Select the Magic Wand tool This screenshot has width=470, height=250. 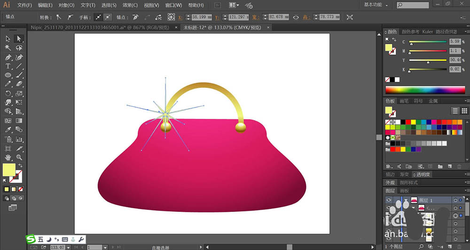[x=8, y=47]
